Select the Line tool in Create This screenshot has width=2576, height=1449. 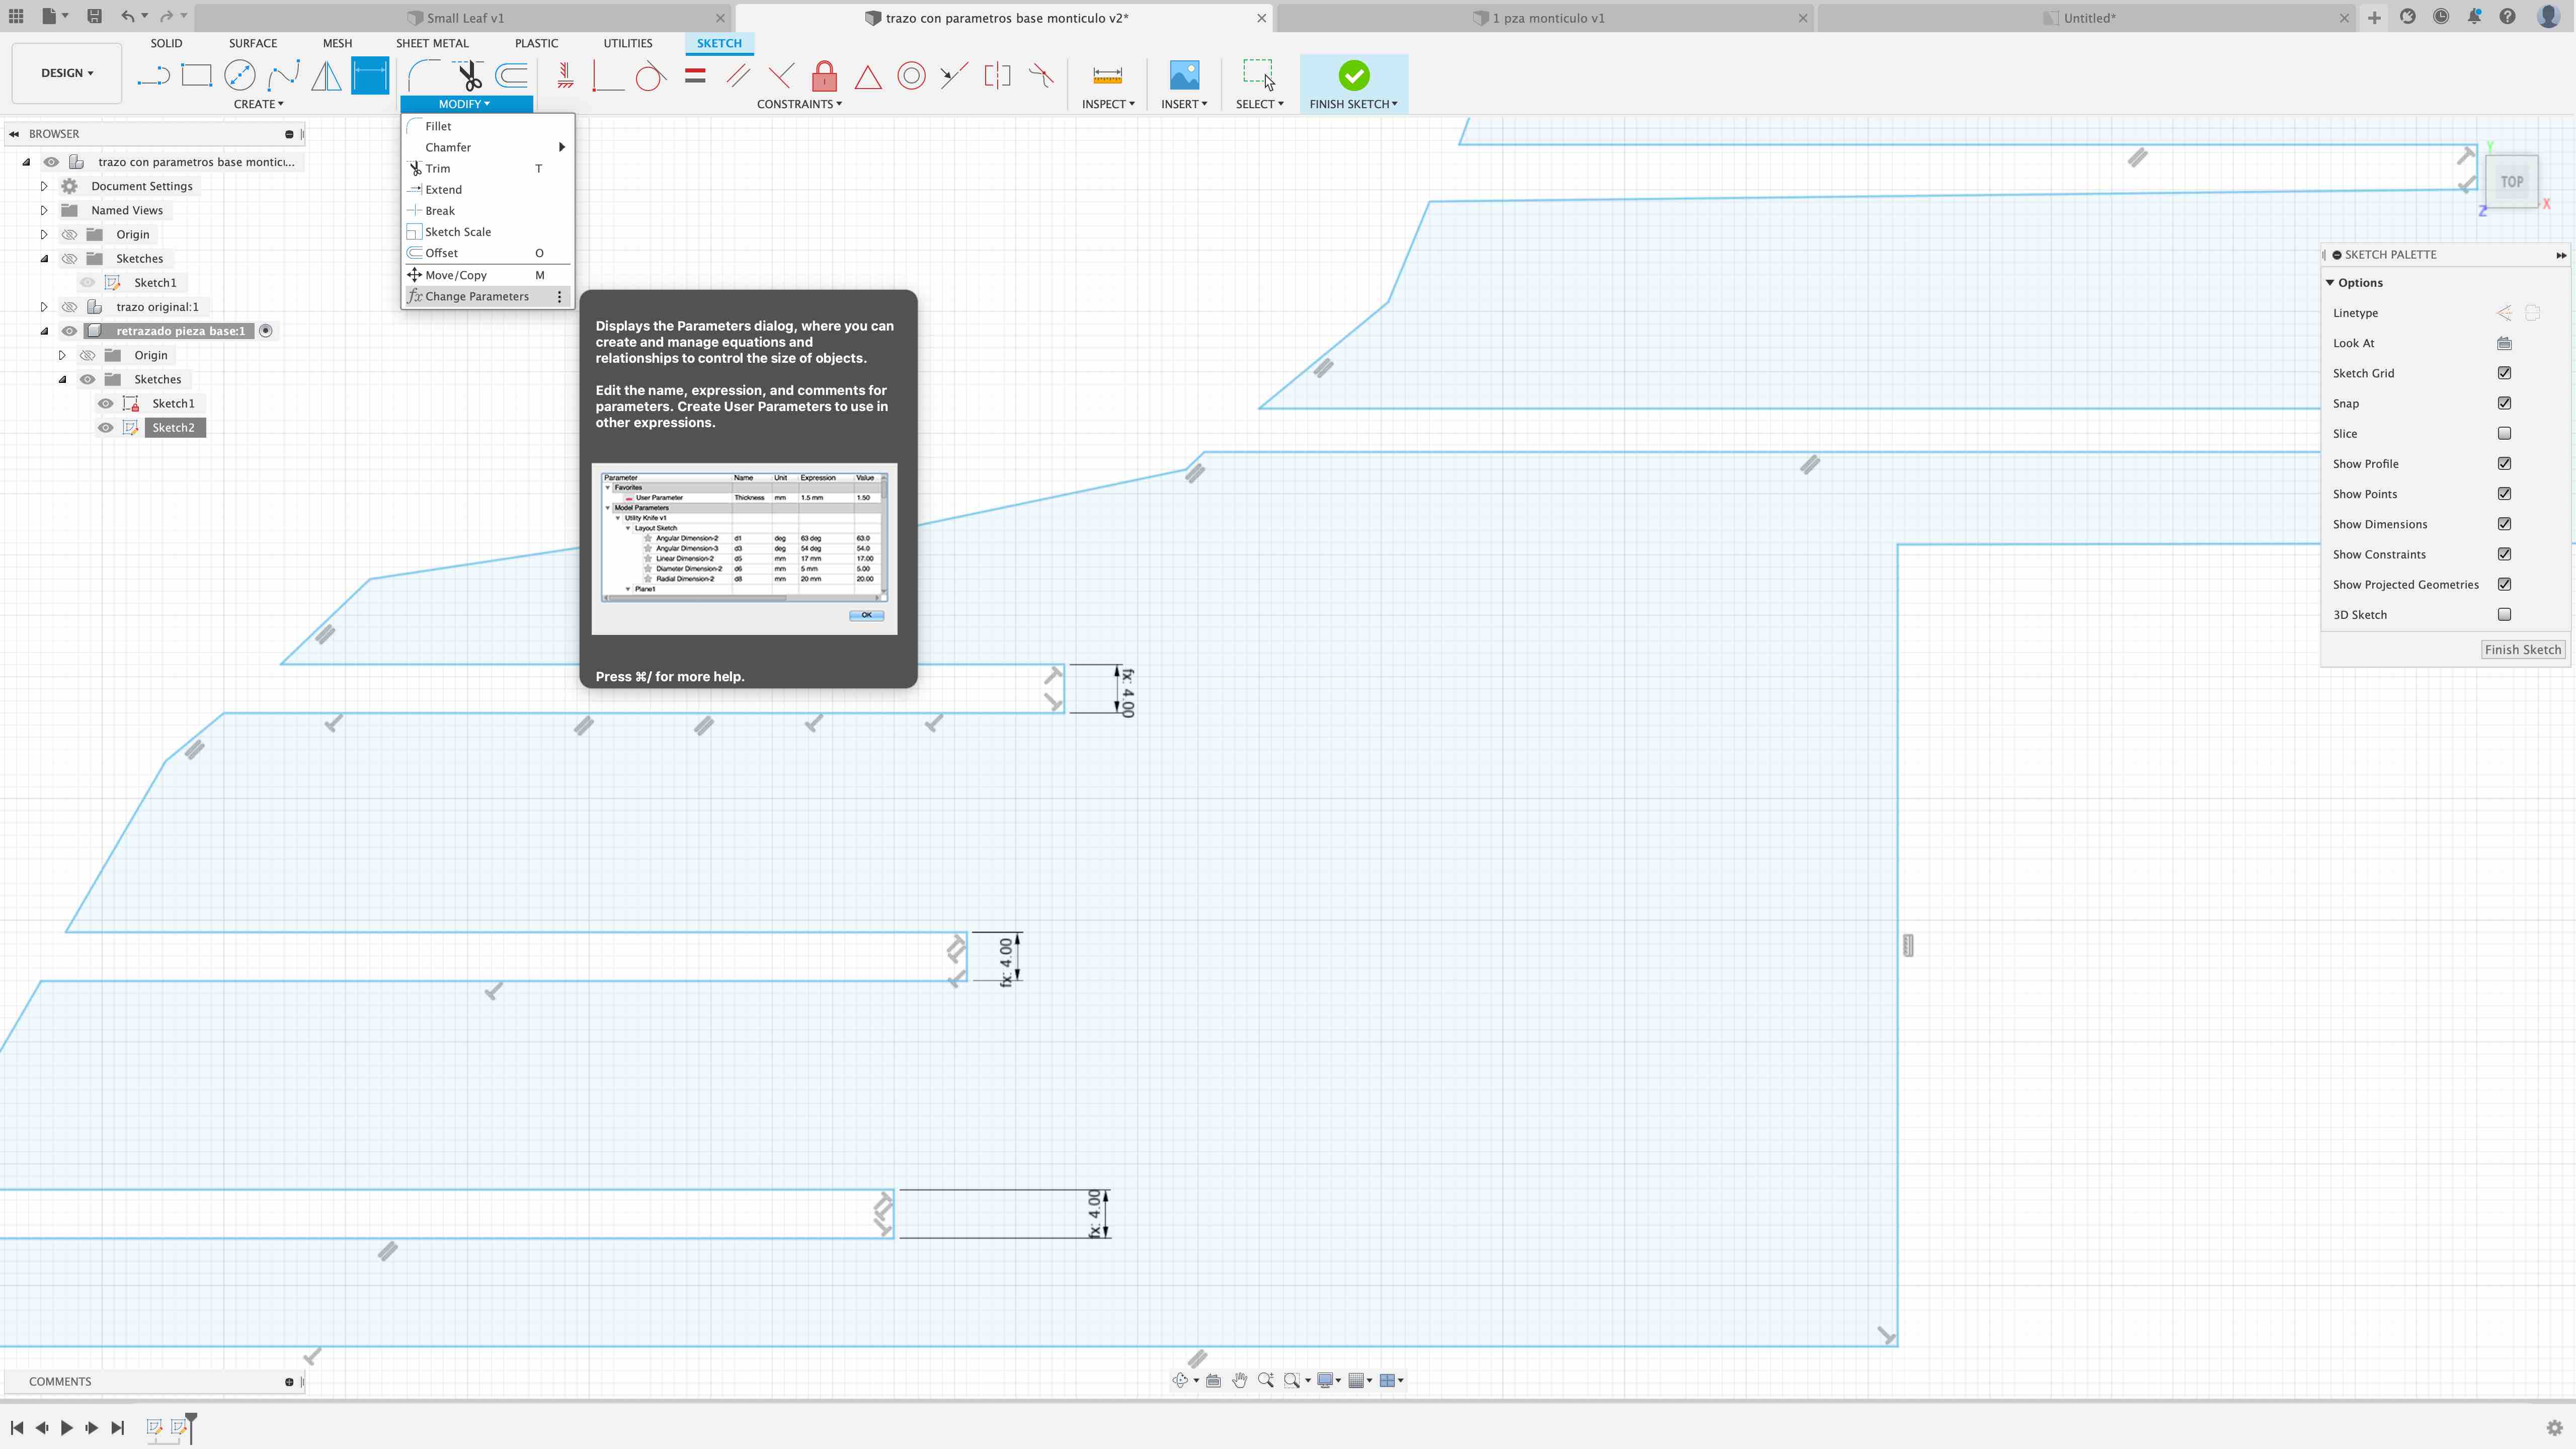coord(153,76)
